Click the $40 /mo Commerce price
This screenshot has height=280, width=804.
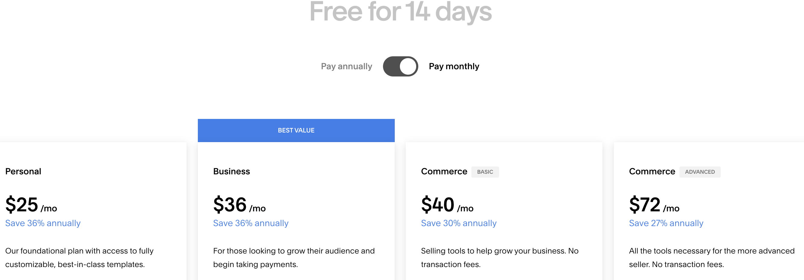[x=447, y=205]
